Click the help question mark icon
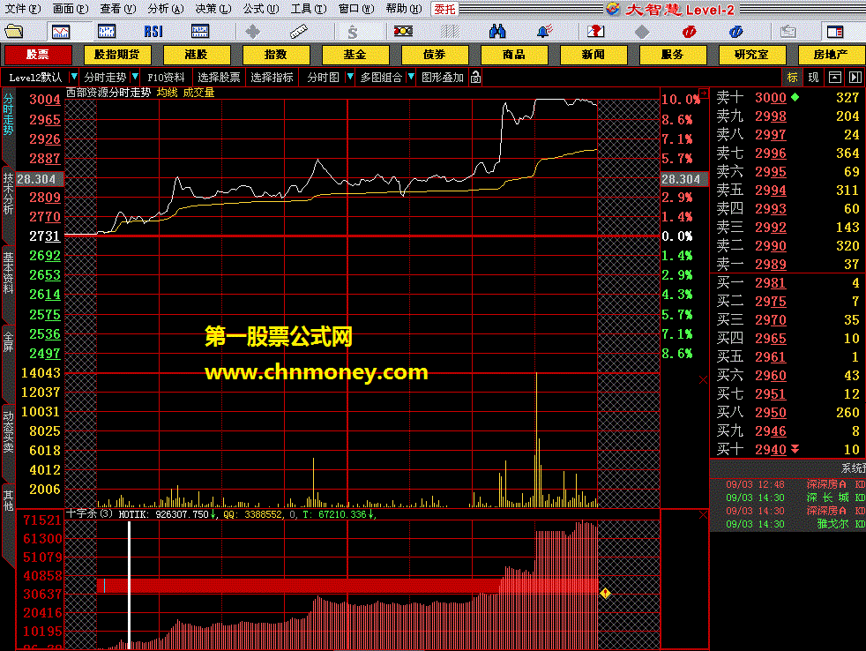866x651 pixels. pos(595,32)
